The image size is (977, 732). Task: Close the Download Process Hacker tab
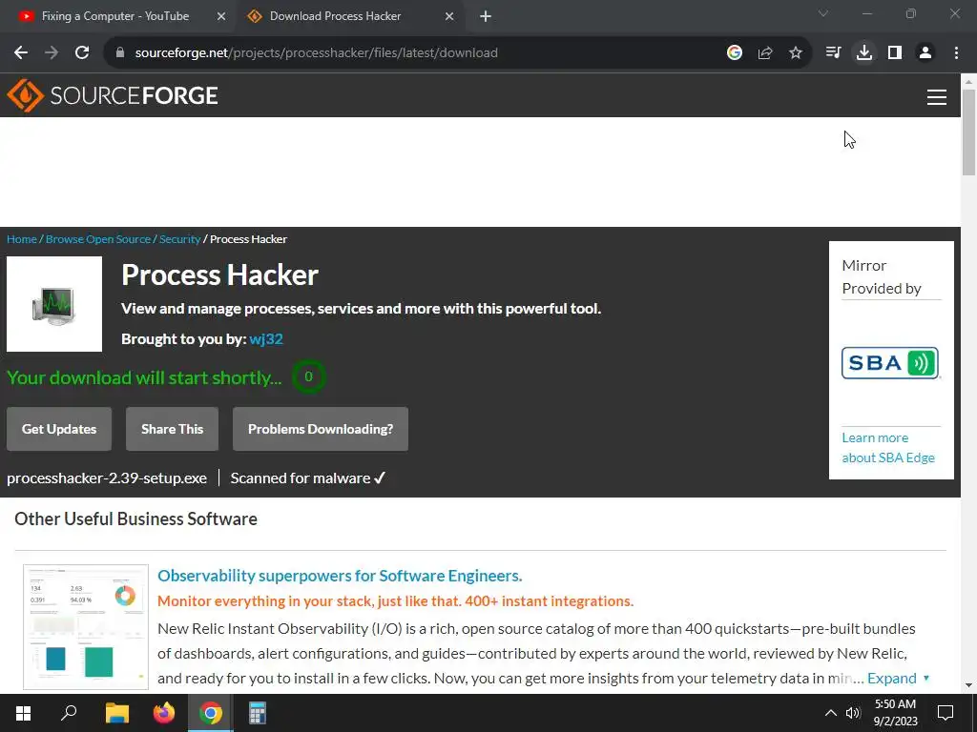coord(449,16)
